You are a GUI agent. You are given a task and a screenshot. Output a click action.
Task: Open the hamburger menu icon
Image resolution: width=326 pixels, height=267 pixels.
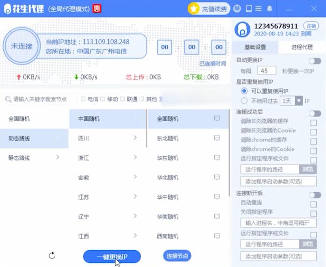pyautogui.click(x=258, y=8)
